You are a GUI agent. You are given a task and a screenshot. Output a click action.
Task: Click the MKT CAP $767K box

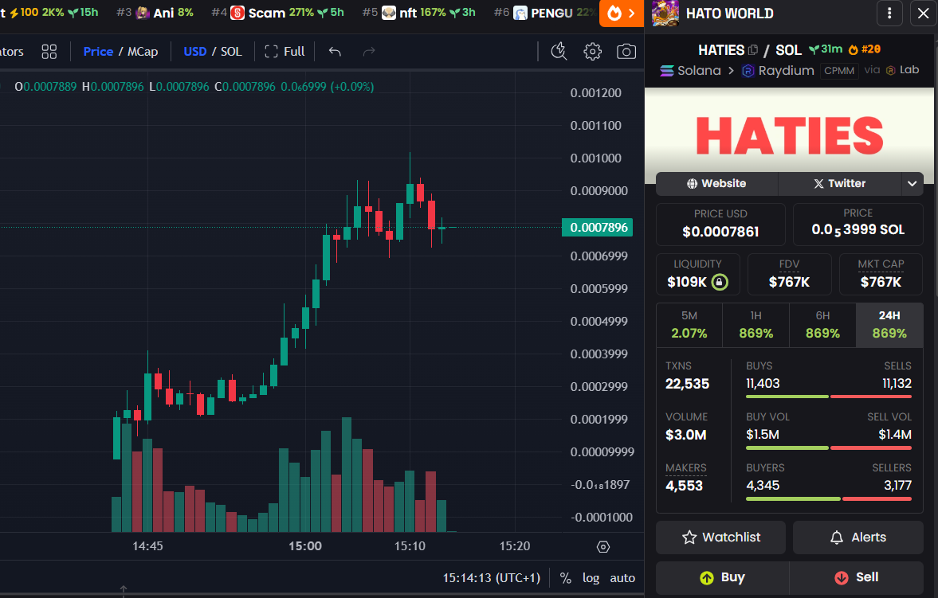pos(881,274)
